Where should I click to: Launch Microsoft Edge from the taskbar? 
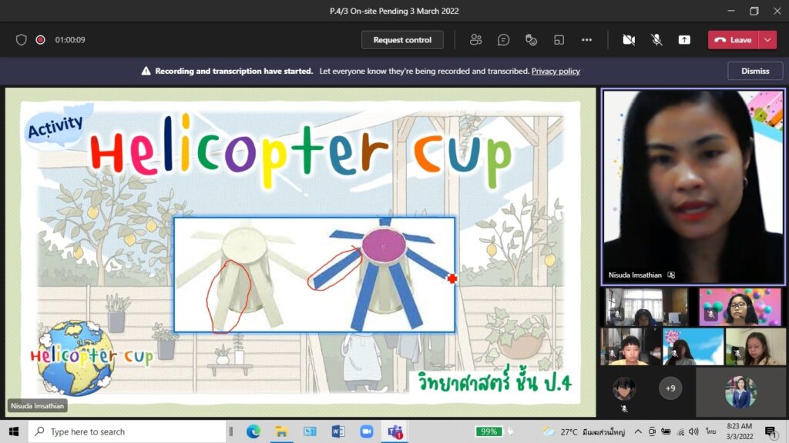(253, 431)
